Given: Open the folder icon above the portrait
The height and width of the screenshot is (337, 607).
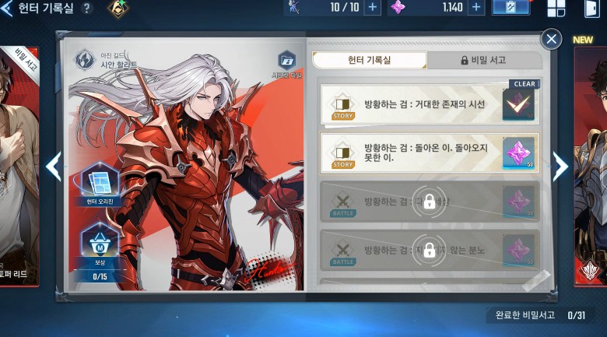Looking at the screenshot, I should click(287, 61).
